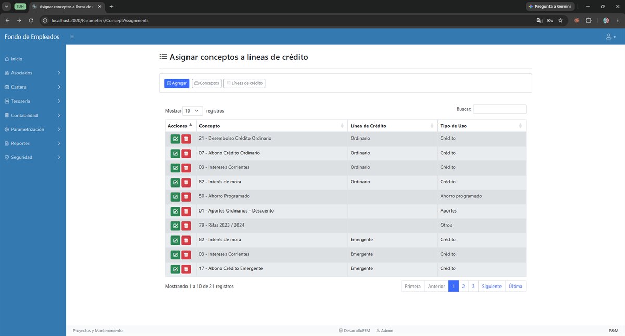Click the Siguiente pagination button

click(492, 287)
